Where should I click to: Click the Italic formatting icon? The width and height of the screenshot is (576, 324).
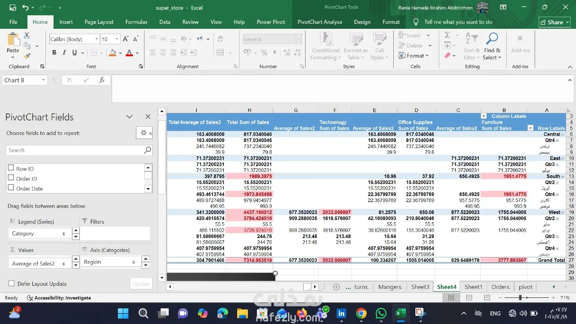click(64, 53)
